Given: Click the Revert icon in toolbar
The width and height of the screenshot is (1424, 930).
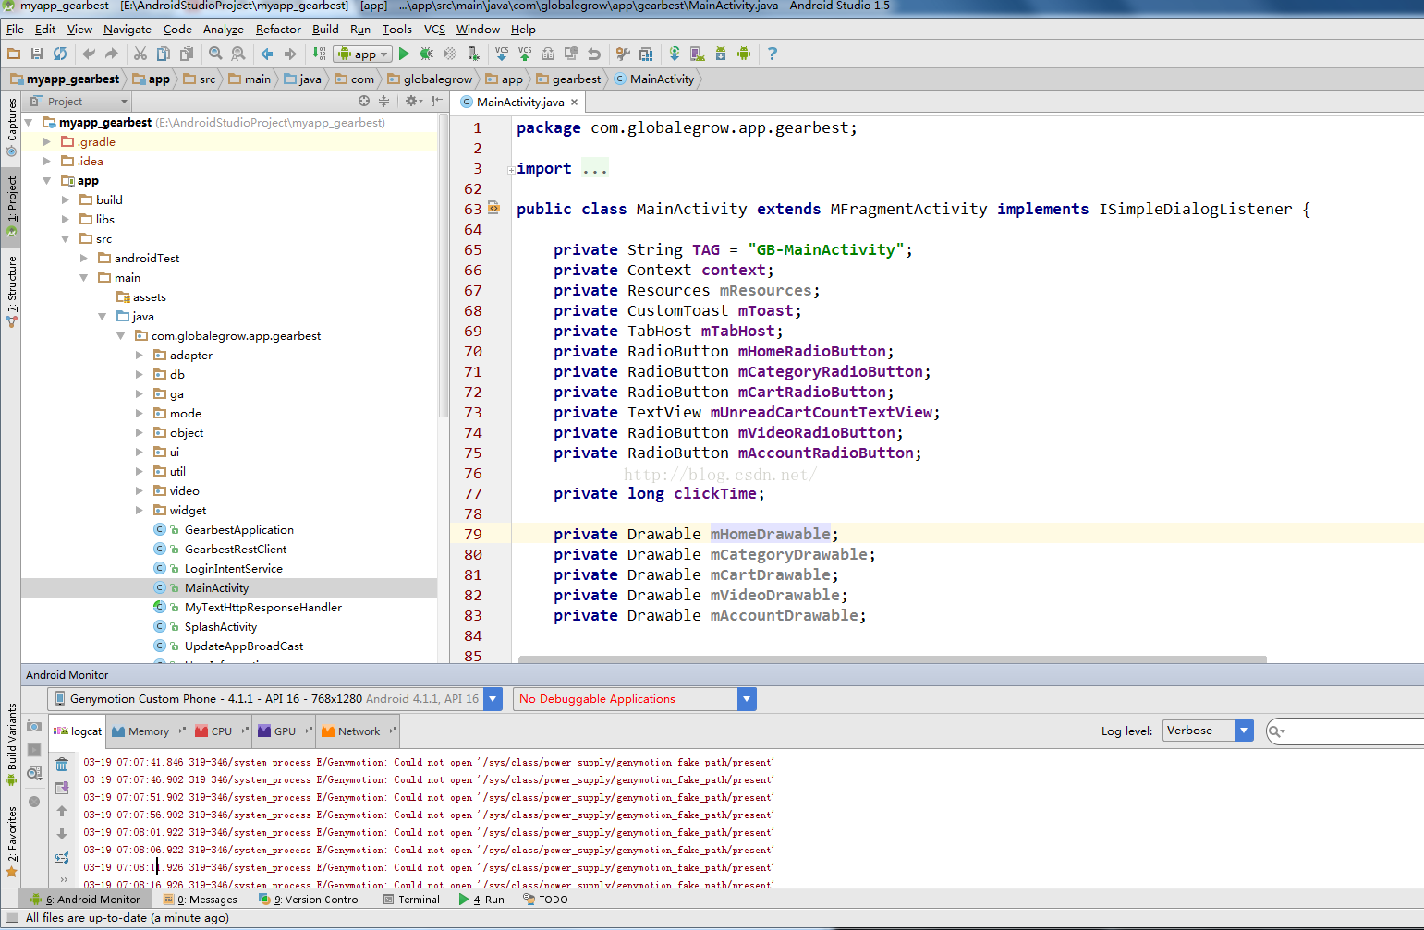Looking at the screenshot, I should pos(594,54).
